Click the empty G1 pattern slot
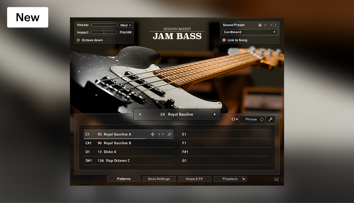Viewport: 354px width, 203px height. tap(225, 161)
